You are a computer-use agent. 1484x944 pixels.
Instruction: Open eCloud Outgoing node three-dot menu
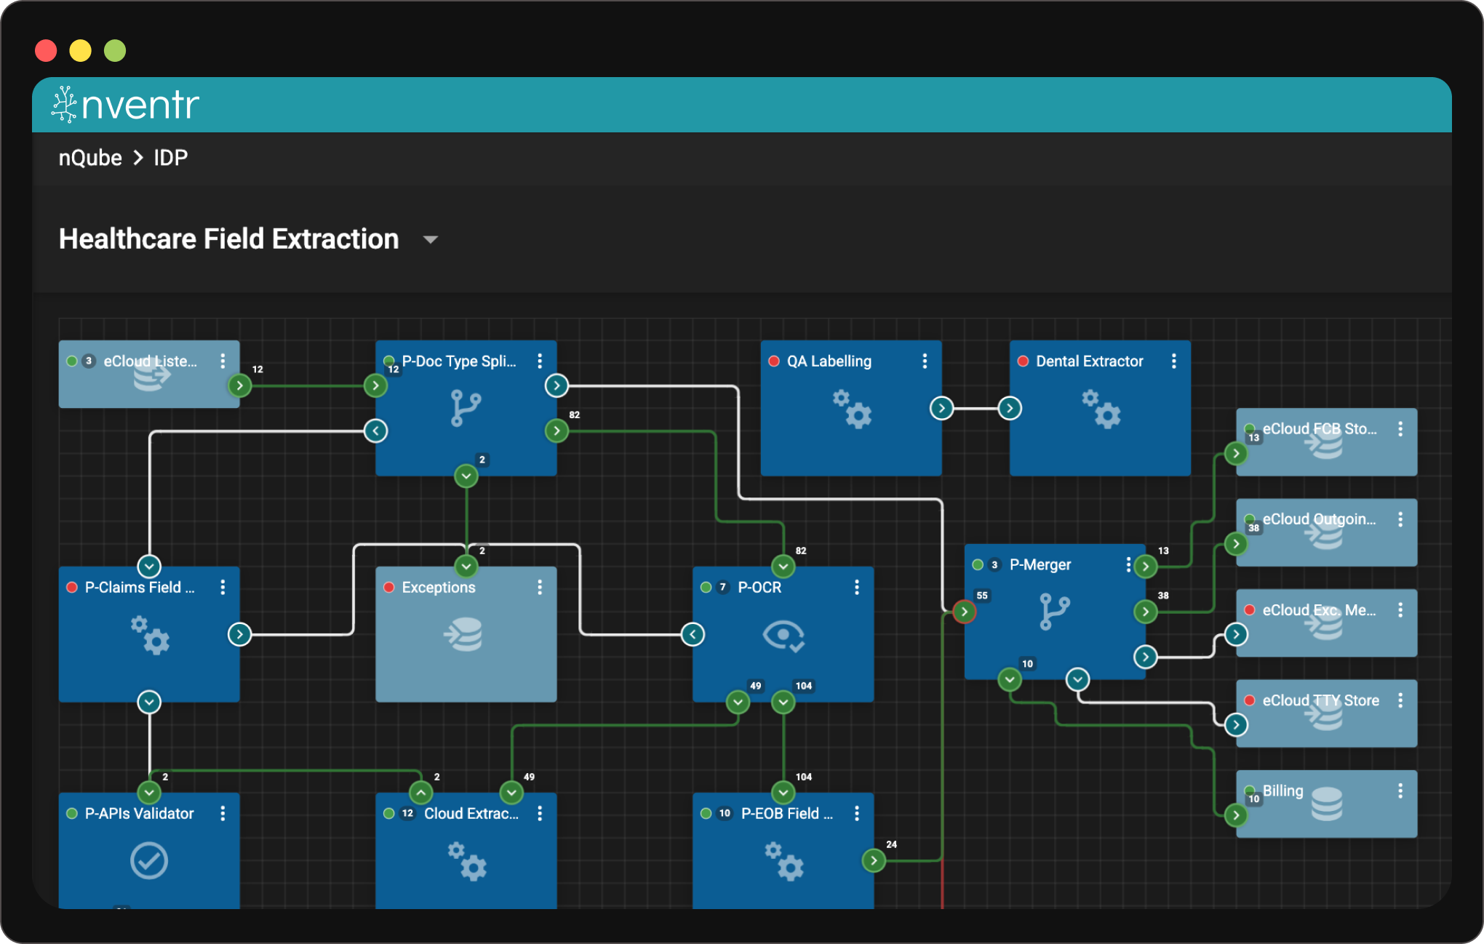[x=1400, y=519]
